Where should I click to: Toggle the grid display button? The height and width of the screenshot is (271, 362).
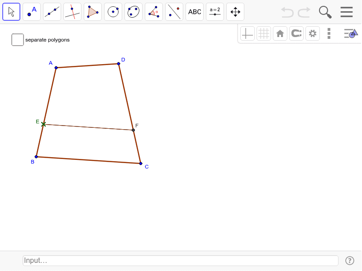point(264,33)
